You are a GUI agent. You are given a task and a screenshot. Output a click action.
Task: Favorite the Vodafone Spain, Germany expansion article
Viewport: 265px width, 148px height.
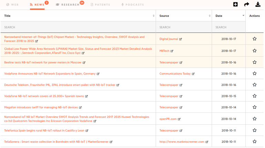pyautogui.click(x=254, y=73)
